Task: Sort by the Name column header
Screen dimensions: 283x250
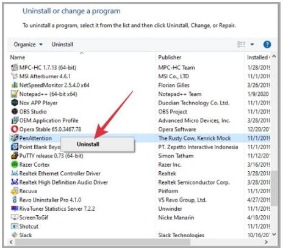Action: (x=18, y=57)
